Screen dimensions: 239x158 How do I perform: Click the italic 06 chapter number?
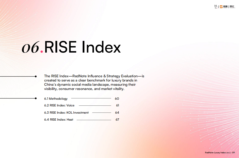(30, 48)
